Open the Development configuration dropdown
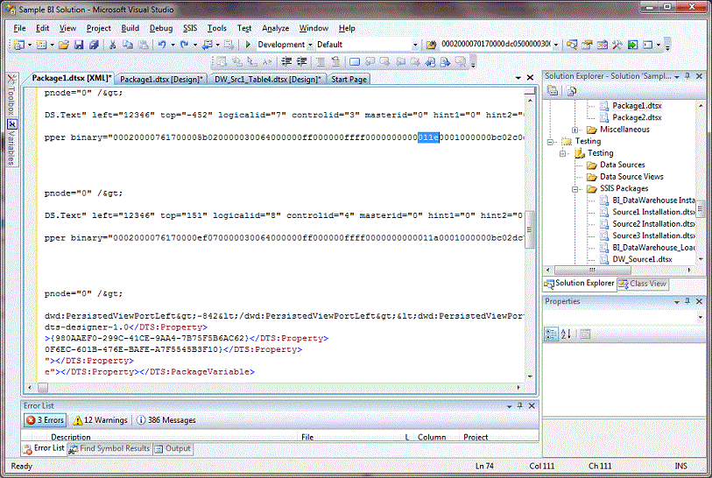Image resolution: width=712 pixels, height=478 pixels. (310, 45)
